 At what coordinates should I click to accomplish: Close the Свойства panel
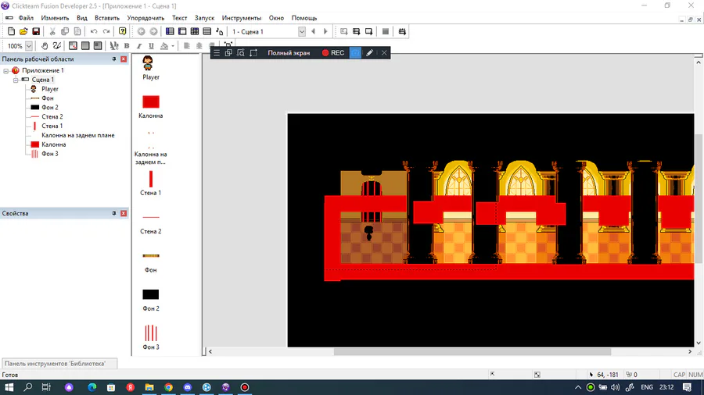[124, 214]
